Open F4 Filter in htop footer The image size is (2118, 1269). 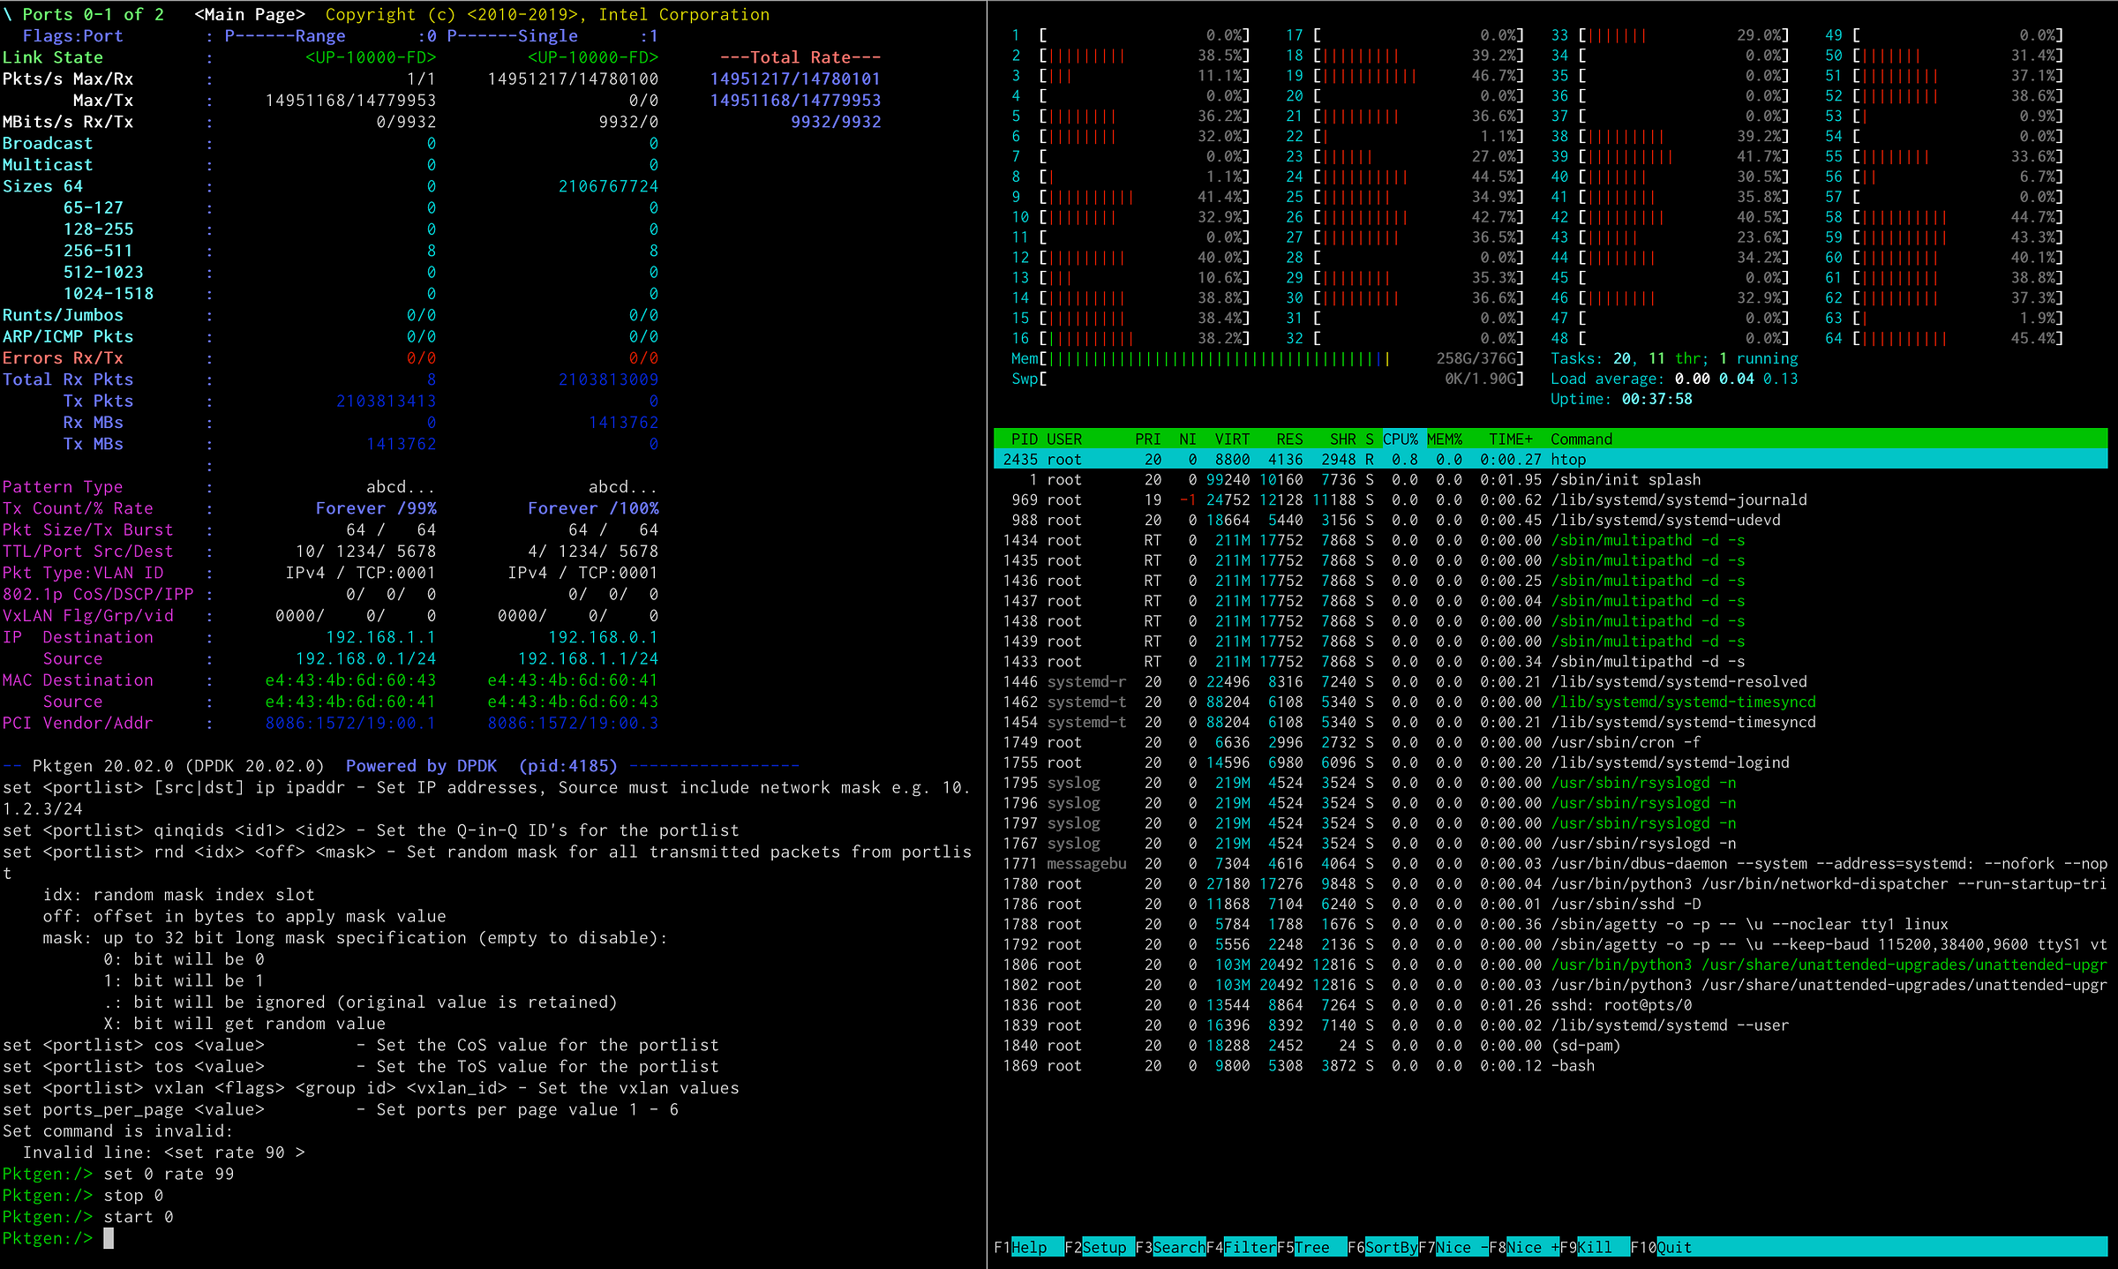click(1249, 1247)
